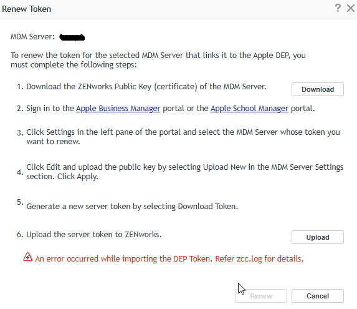Click the 'MDM Server:' label
This screenshot has height=309, width=357.
pos(32,37)
